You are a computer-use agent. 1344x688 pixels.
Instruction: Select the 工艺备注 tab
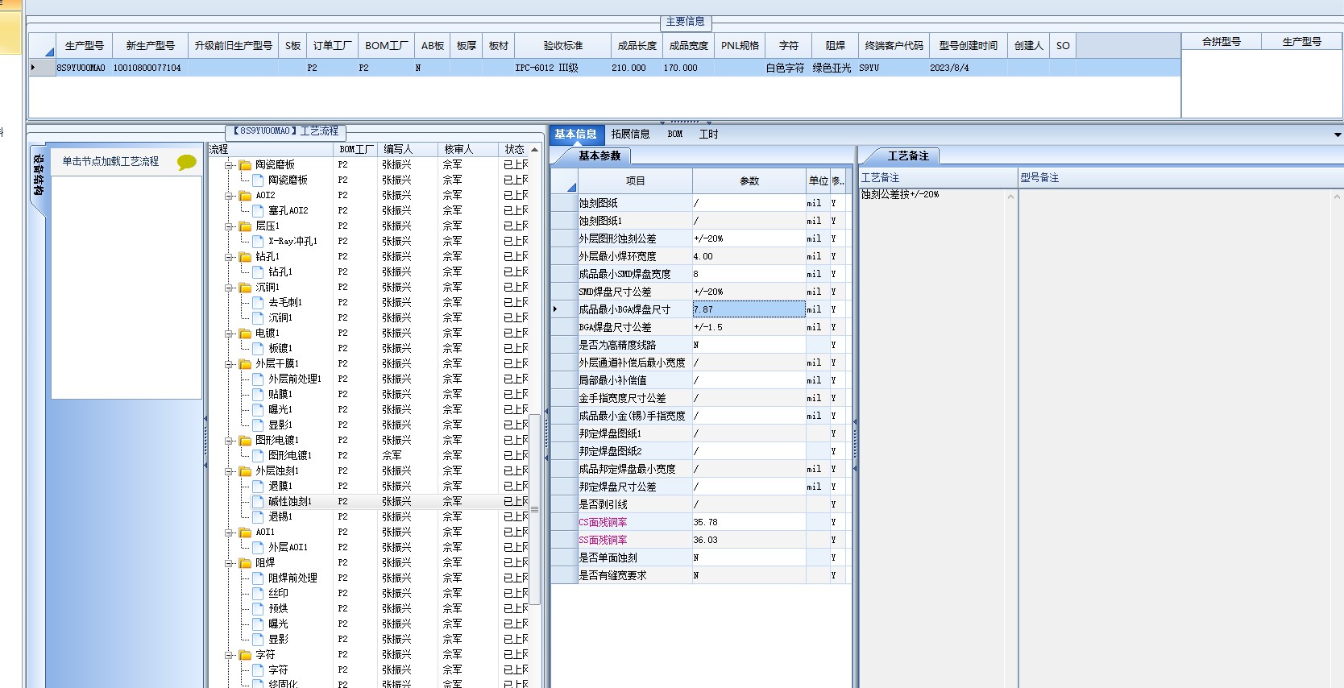click(x=908, y=155)
